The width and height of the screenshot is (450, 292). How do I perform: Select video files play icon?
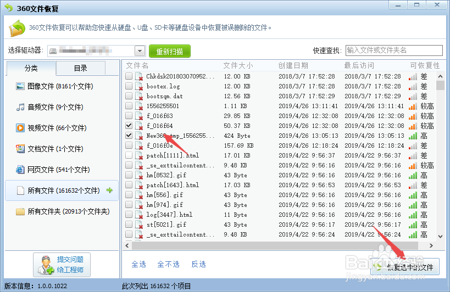pyautogui.click(x=20, y=128)
